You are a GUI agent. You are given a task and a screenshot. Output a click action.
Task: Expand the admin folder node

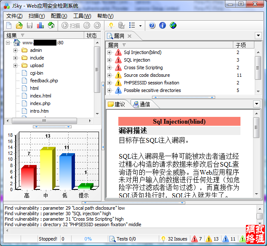tap(16, 51)
